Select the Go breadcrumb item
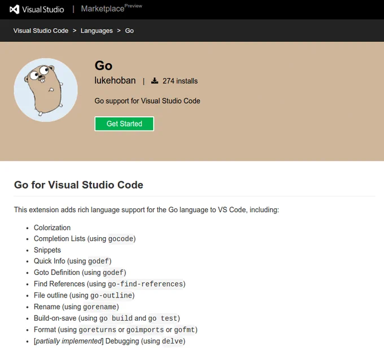The width and height of the screenshot is (384, 350). pyautogui.click(x=129, y=30)
